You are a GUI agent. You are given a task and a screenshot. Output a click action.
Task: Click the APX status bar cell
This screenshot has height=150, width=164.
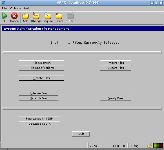[x=94, y=146]
